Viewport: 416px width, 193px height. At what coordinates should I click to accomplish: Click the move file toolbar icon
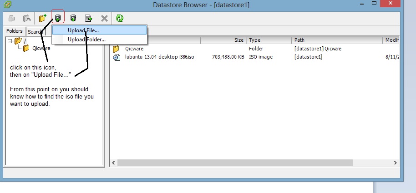coord(89,19)
